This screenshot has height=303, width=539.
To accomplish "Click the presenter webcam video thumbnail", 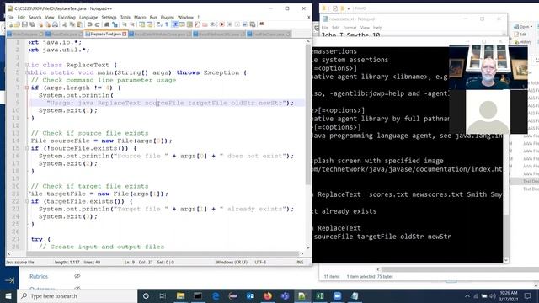I will click(x=488, y=67).
